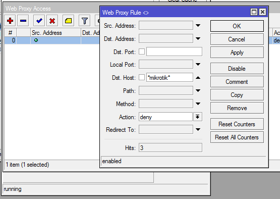Select the 'enabled' status text
The width and height of the screenshot is (280, 199).
point(112,161)
